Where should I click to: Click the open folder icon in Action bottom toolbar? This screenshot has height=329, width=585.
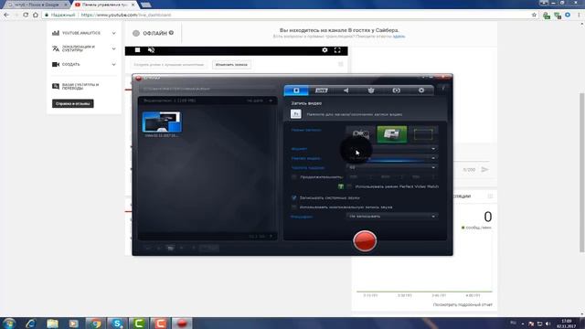[170, 248]
